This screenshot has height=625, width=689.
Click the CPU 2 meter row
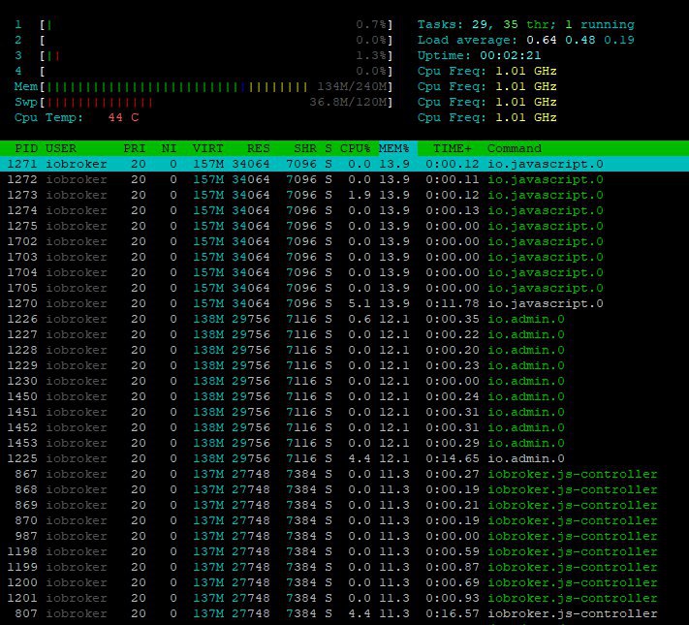tap(204, 40)
